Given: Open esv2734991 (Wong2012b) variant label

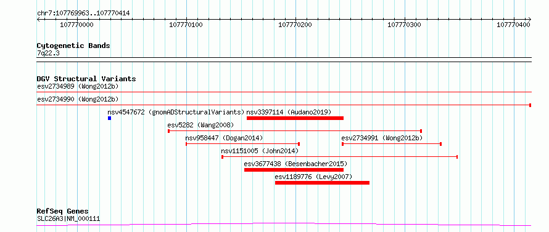Looking at the screenshot, I should tap(382, 138).
